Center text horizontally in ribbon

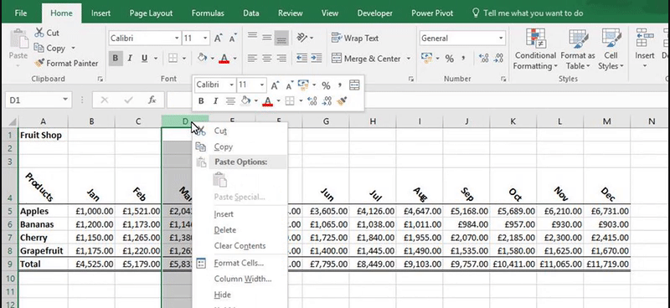click(x=267, y=58)
